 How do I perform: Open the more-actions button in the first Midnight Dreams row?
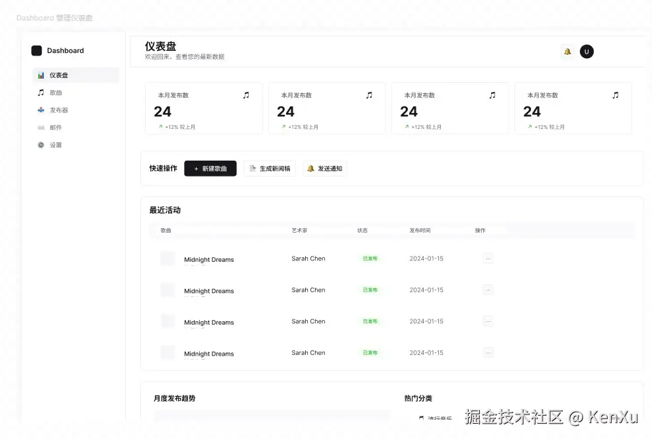488,259
